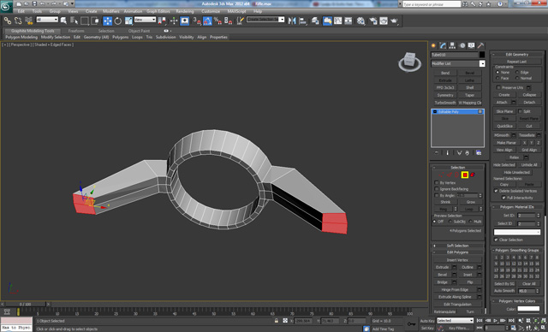Screen dimensions: 548x332
Task: Switch to the Freeform ribbon tab
Action: click(76, 31)
